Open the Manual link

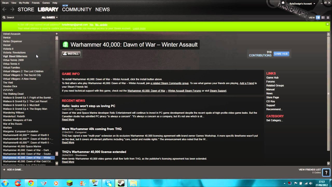(x=270, y=90)
